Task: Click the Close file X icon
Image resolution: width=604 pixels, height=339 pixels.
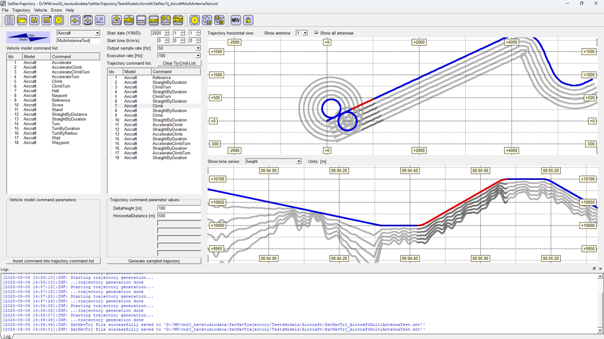Action: tap(59, 20)
